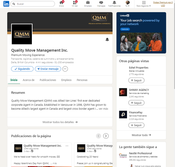Image resolution: width=175 pixels, height=167 pixels.
Task: Toggle the page notification bell
Action: (x=107, y=39)
